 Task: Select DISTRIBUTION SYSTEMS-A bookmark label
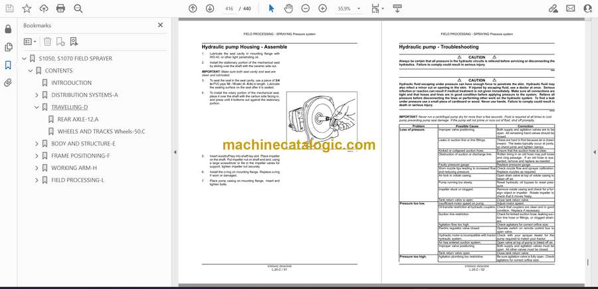(x=84, y=95)
